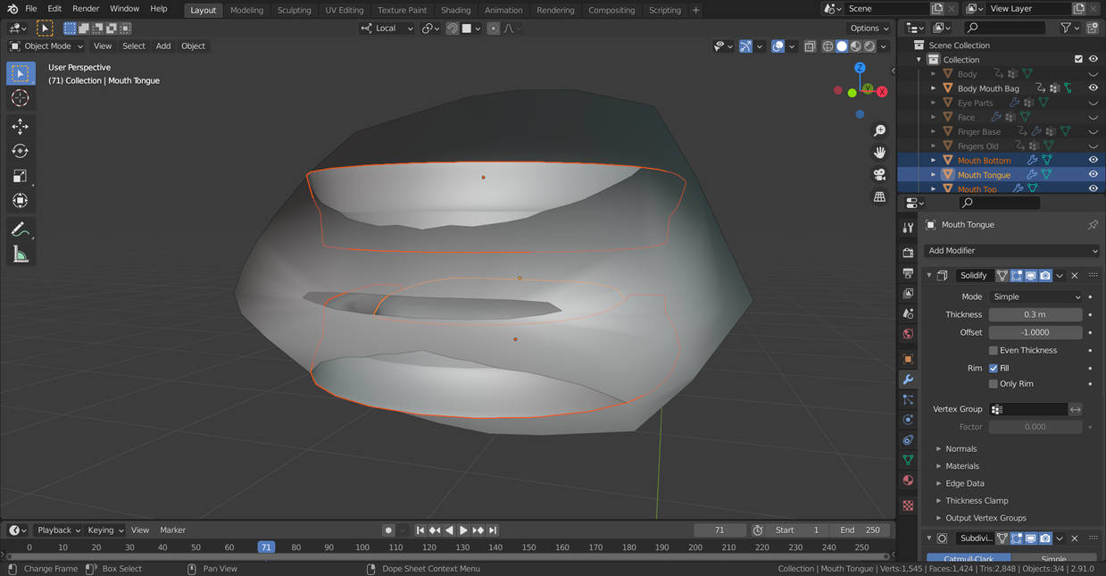This screenshot has height=576, width=1106.
Task: Pick the Measure tool
Action: [20, 255]
